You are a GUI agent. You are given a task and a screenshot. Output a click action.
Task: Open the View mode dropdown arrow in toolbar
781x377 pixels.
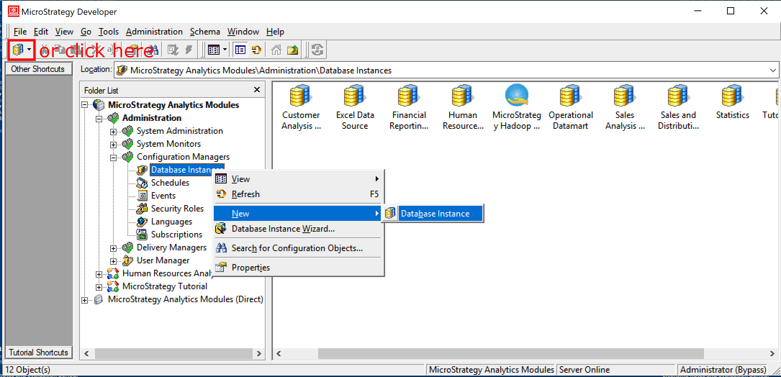(x=225, y=50)
